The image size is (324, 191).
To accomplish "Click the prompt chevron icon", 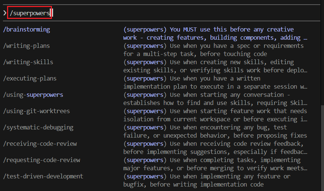I will 5,13.
